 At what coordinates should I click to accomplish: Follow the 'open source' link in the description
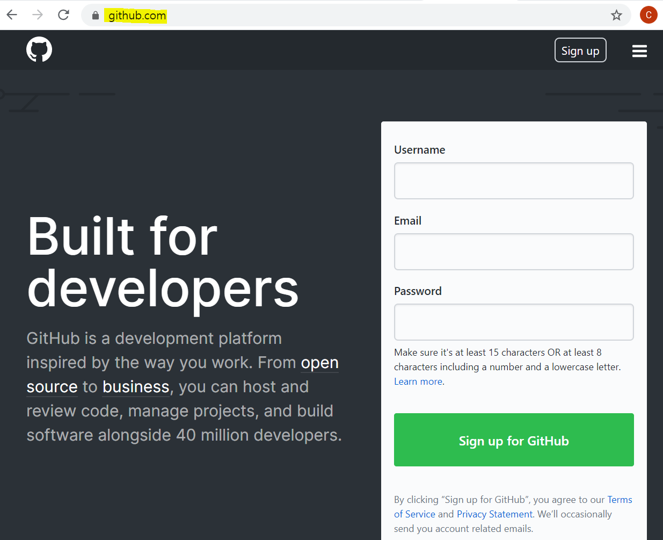pos(319,363)
